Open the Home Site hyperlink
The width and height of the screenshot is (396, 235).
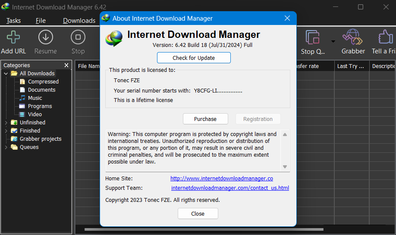pyautogui.click(x=221, y=178)
